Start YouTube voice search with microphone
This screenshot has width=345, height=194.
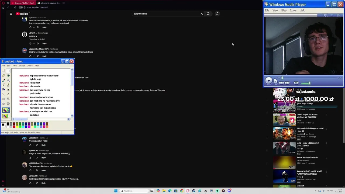click(x=217, y=14)
